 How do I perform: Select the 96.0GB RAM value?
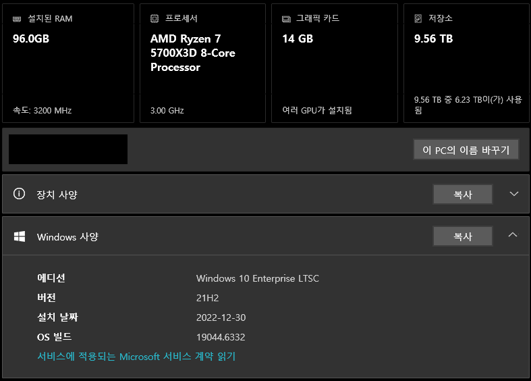(31, 39)
